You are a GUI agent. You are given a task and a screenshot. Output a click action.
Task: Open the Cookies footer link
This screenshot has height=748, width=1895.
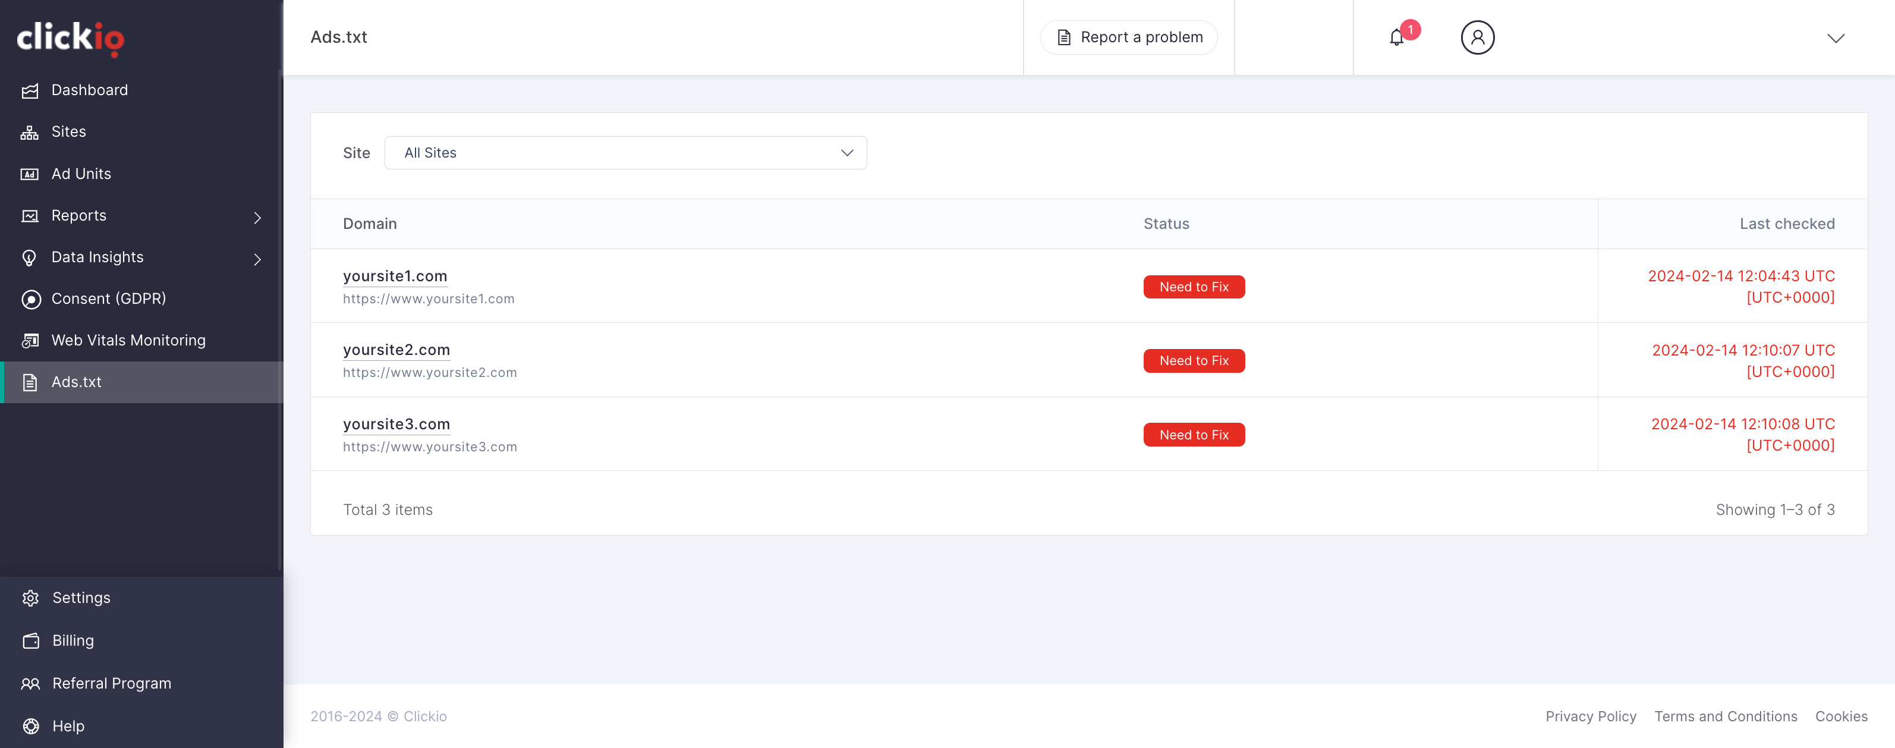[1840, 716]
